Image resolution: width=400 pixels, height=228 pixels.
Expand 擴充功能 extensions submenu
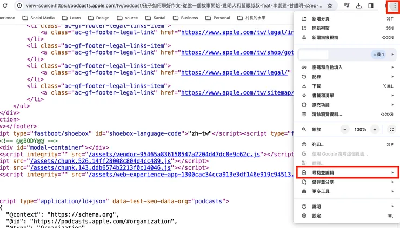(347, 105)
